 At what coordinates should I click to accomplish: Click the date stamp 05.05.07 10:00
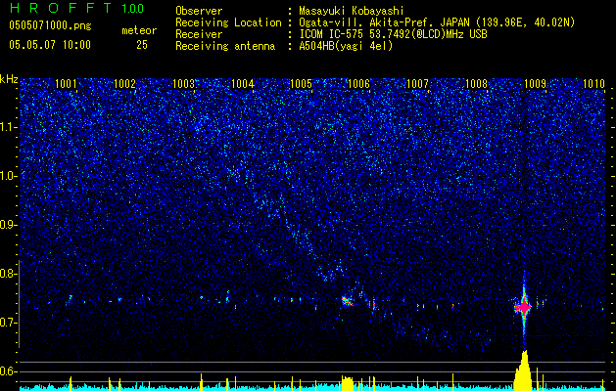pos(50,45)
